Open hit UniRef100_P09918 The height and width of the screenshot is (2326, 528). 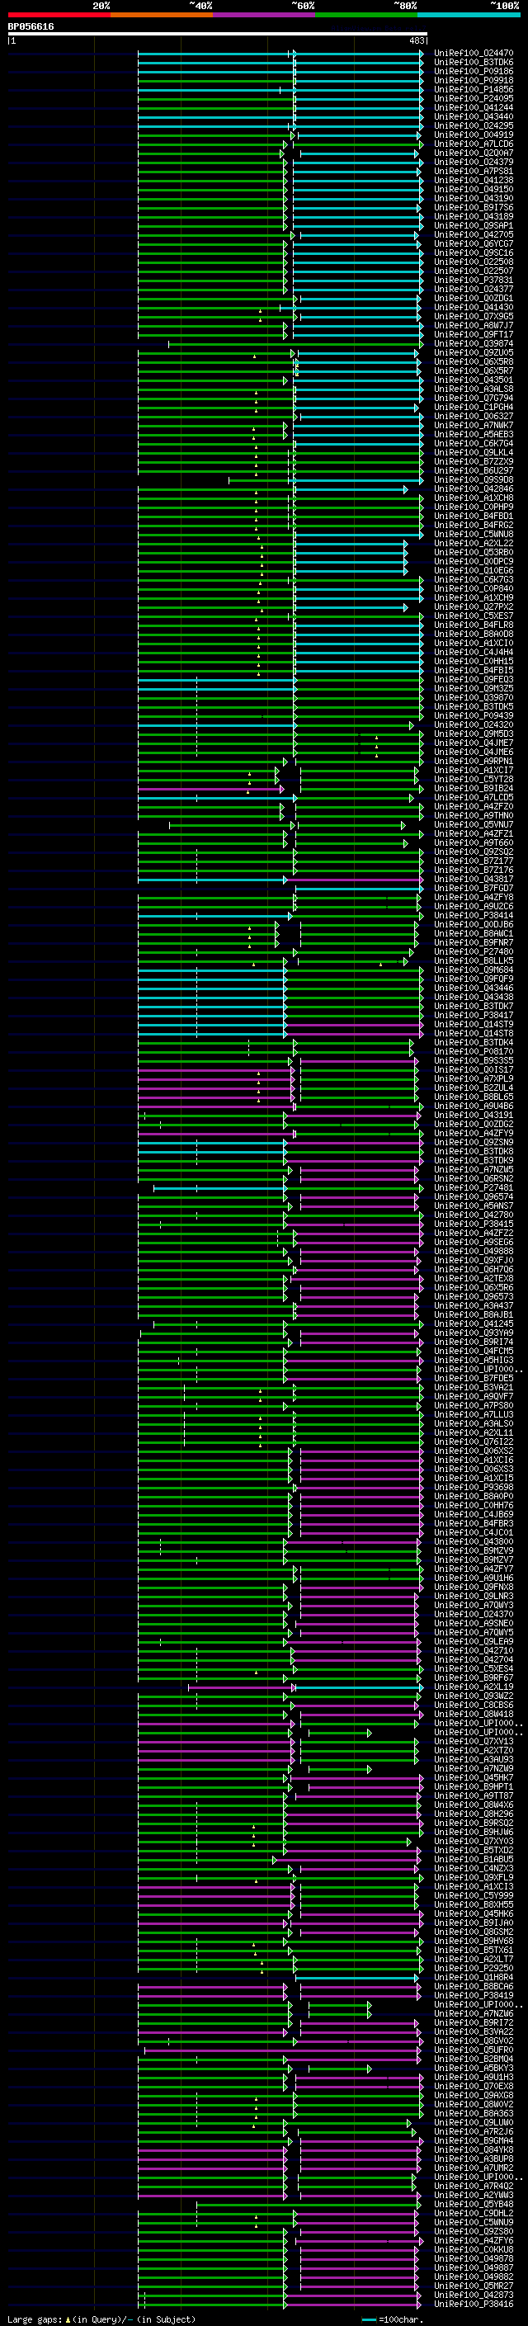[474, 80]
